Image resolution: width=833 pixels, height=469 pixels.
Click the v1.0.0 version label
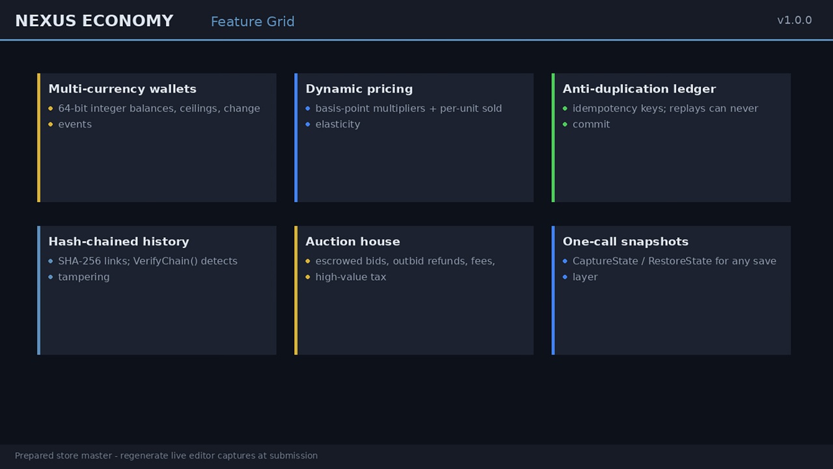[x=795, y=20]
